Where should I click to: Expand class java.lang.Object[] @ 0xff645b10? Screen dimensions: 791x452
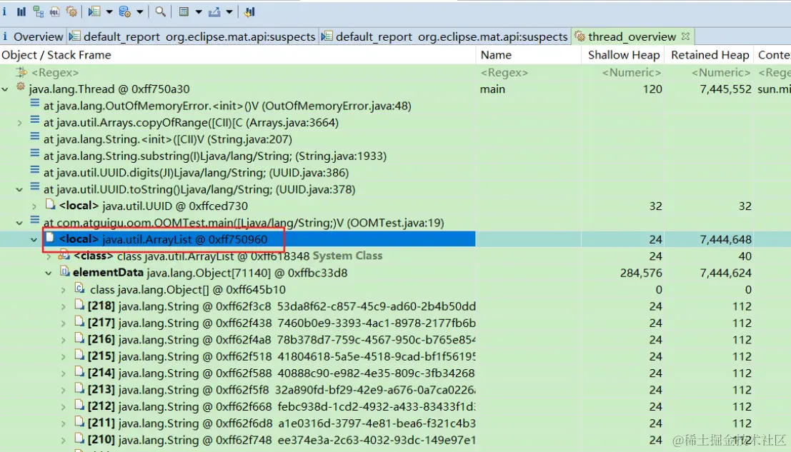64,290
